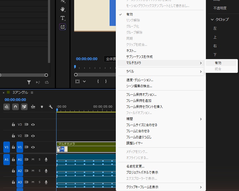Select the generative extend tool icon
The image size is (239, 191).
click(x=63, y=27)
